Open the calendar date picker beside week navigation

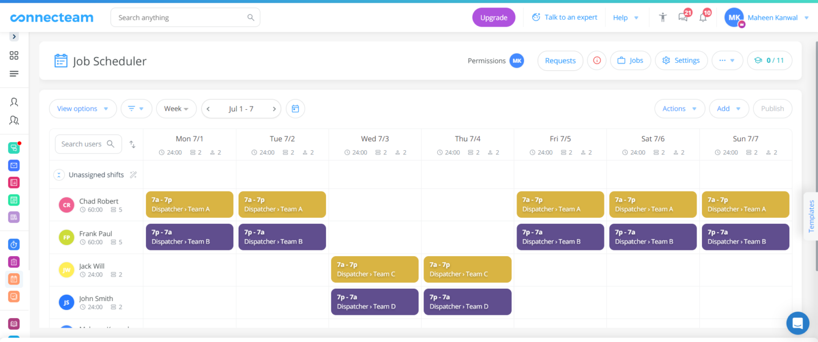(296, 108)
